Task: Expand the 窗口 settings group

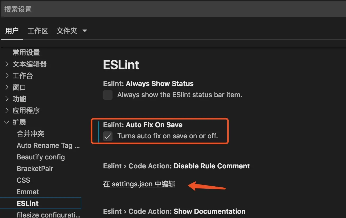Action: (x=19, y=87)
